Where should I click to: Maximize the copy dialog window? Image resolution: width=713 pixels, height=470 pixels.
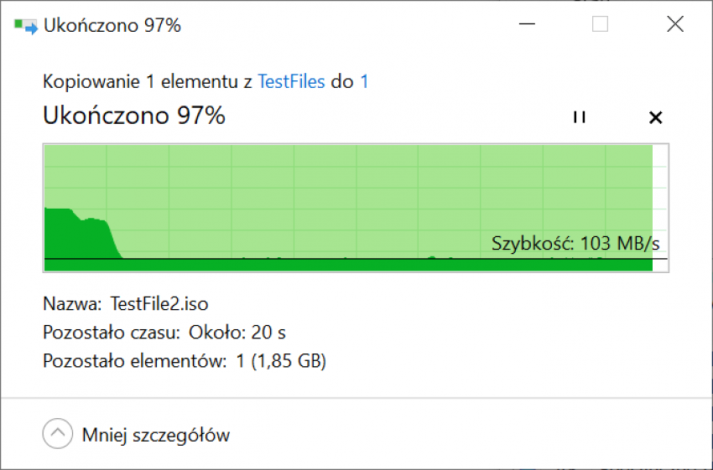[x=600, y=24]
